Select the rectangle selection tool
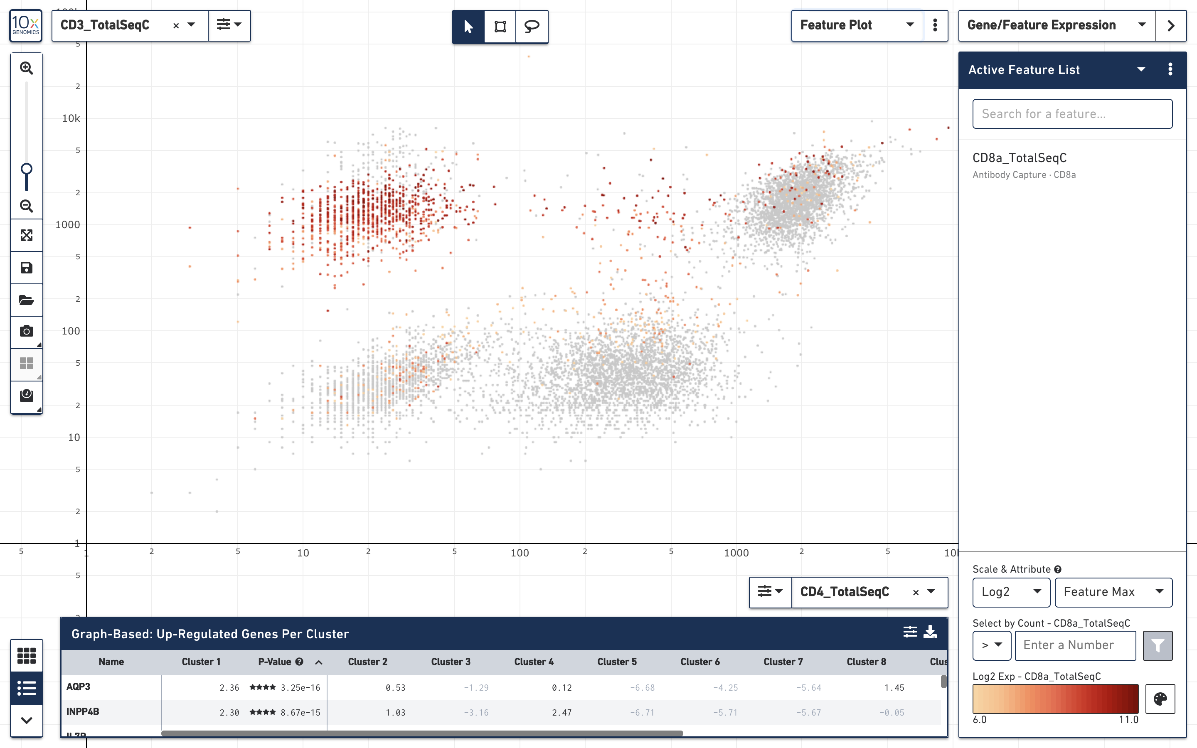This screenshot has height=748, width=1197. point(500,26)
